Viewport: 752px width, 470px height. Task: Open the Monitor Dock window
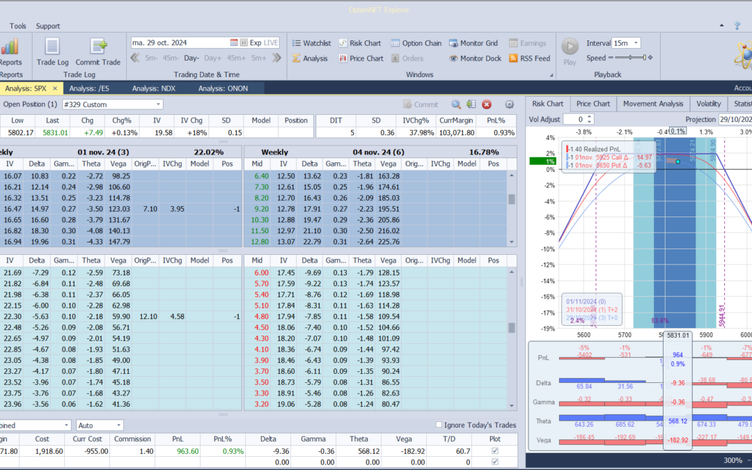474,58
